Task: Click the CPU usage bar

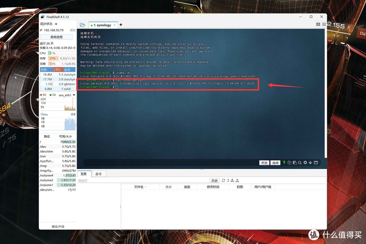Action: click(x=62, y=53)
